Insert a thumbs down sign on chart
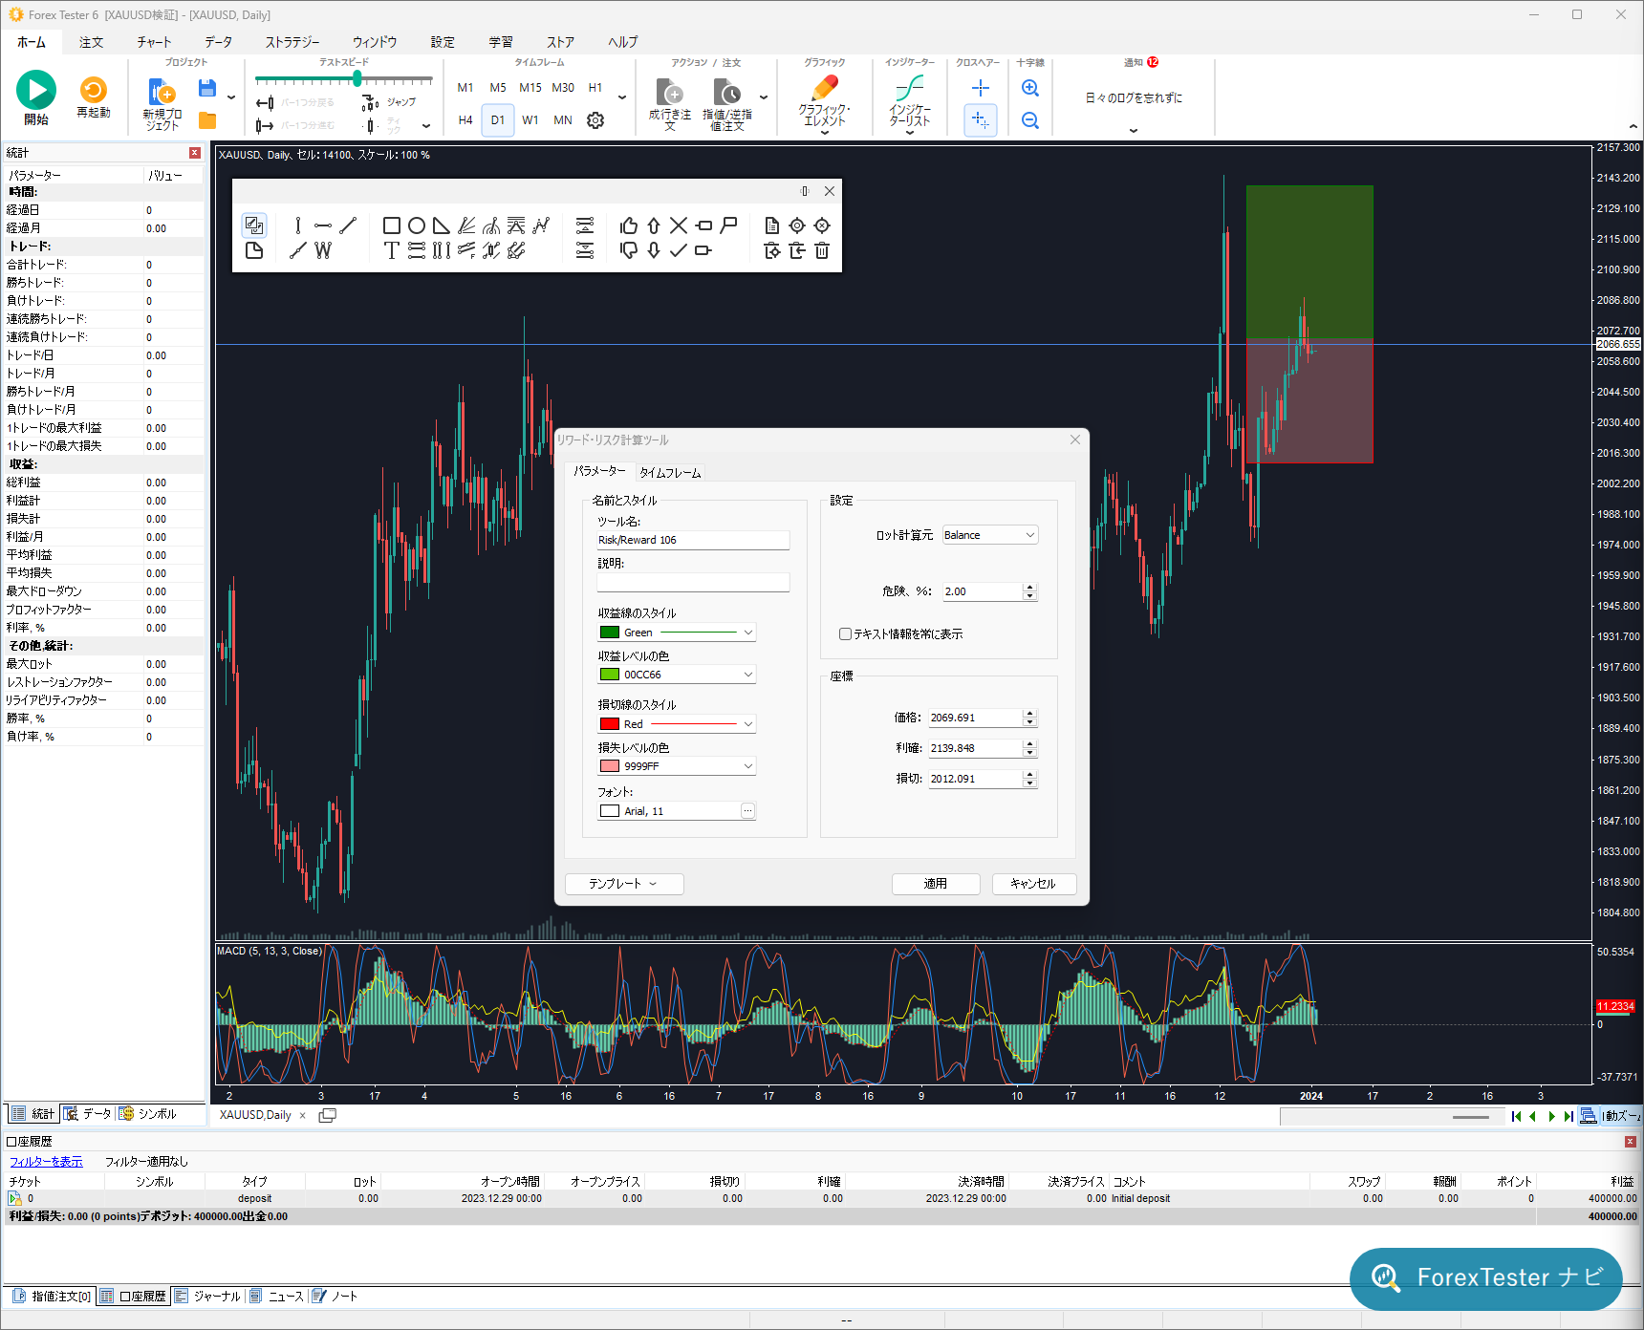This screenshot has height=1330, width=1644. click(x=628, y=250)
